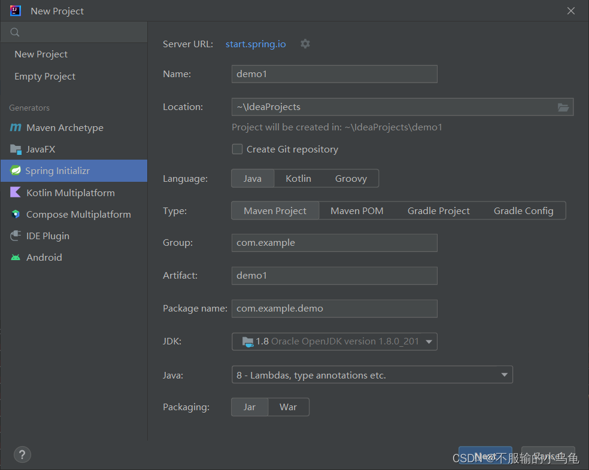Set packaging to Jar
The height and width of the screenshot is (470, 589).
(250, 407)
